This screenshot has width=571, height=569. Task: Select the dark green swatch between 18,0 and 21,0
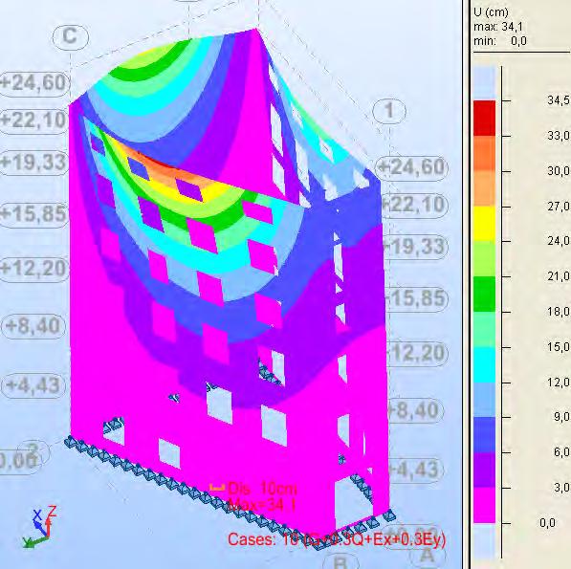tap(484, 295)
